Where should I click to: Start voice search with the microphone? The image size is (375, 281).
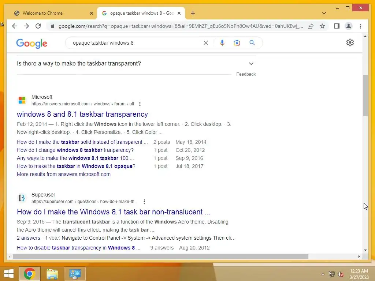(222, 43)
